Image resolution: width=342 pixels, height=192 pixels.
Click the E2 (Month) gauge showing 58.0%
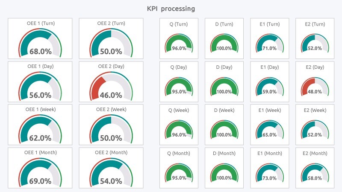click(315, 172)
